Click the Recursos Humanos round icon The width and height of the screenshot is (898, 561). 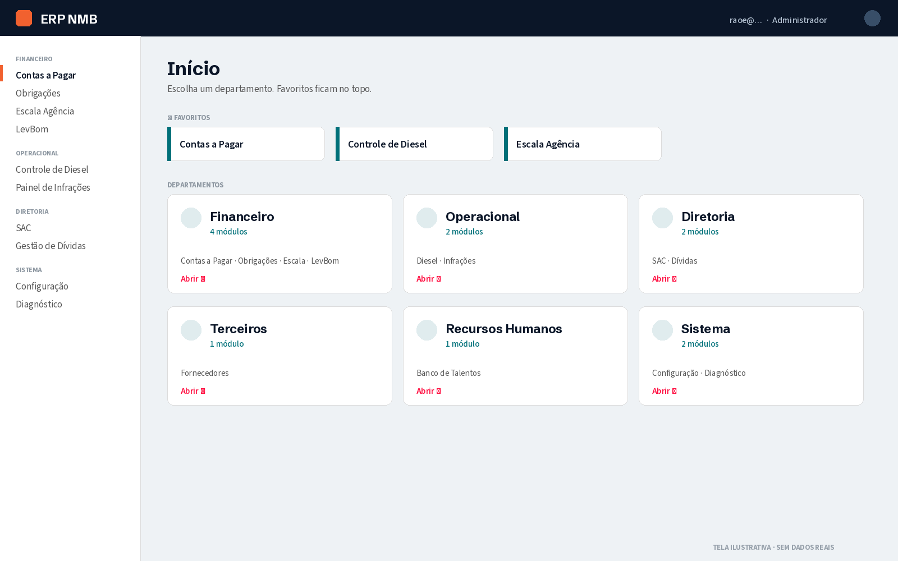click(x=427, y=330)
